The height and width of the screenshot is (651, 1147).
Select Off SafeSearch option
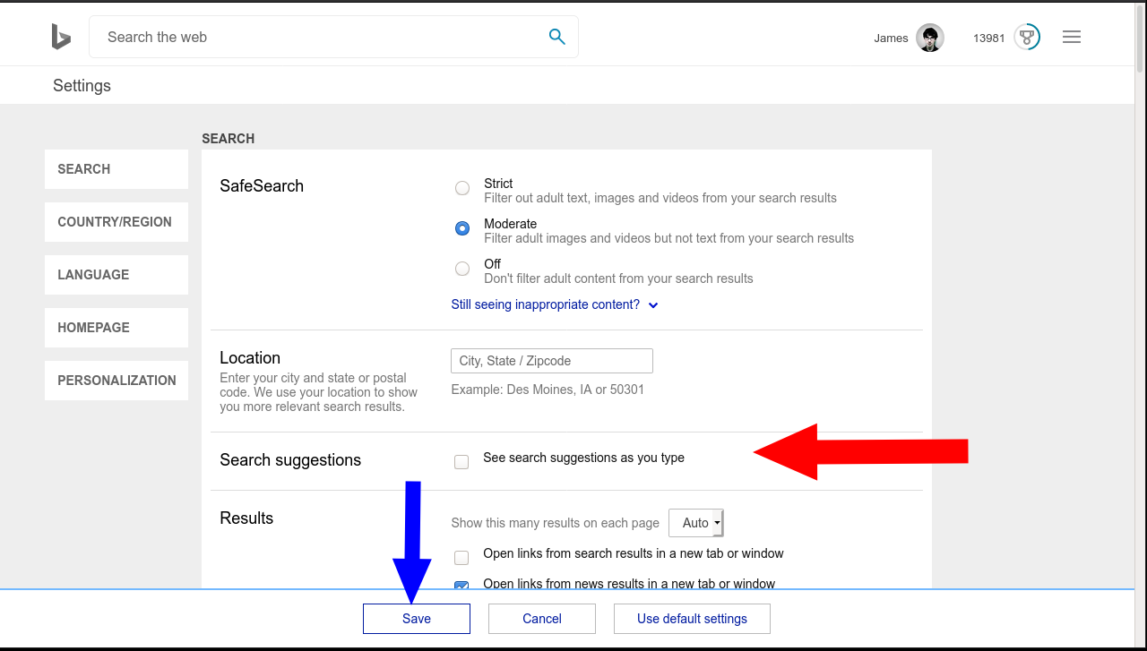click(462, 269)
